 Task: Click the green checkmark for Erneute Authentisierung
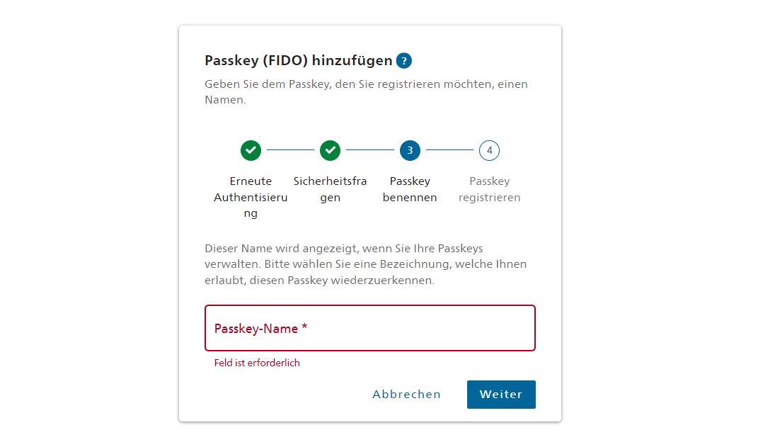[x=251, y=150]
